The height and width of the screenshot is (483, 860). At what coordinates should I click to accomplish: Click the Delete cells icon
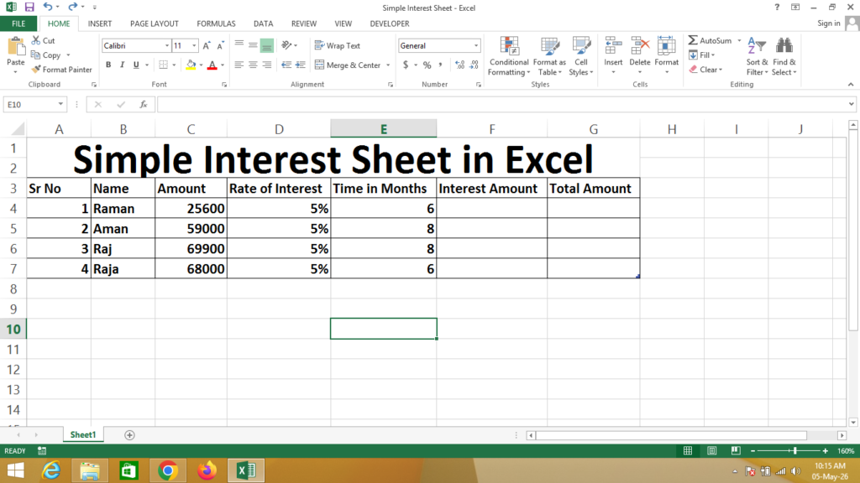(x=639, y=46)
